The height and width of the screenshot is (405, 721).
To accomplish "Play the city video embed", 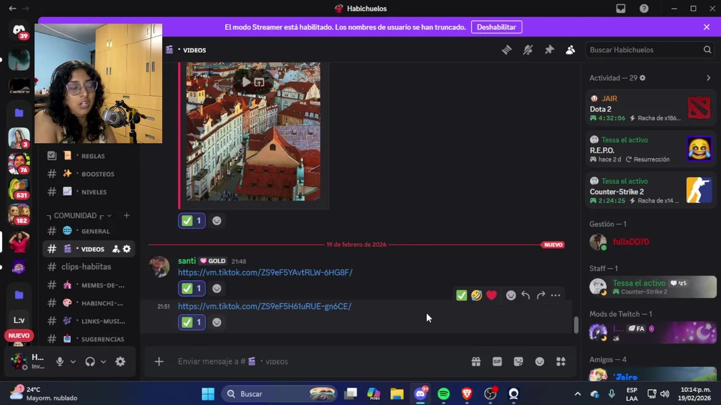I will (x=246, y=82).
